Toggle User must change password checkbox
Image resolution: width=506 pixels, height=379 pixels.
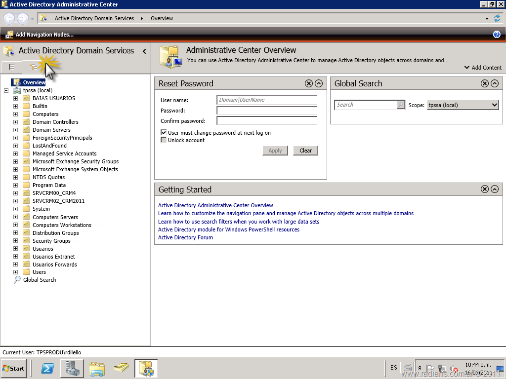click(164, 133)
